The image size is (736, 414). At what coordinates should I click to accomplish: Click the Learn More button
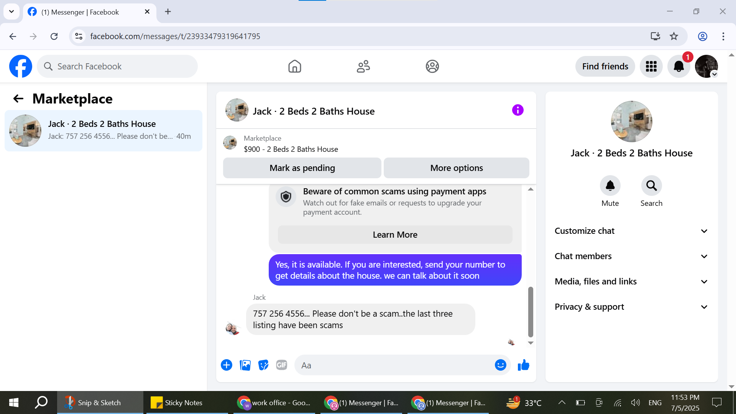[395, 235]
